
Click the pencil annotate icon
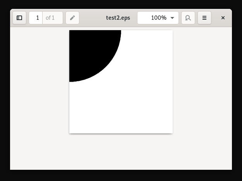(72, 18)
